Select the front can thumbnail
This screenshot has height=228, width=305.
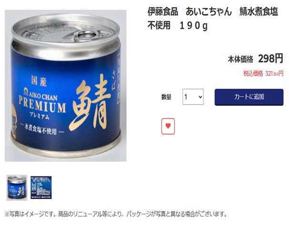coord(17,188)
